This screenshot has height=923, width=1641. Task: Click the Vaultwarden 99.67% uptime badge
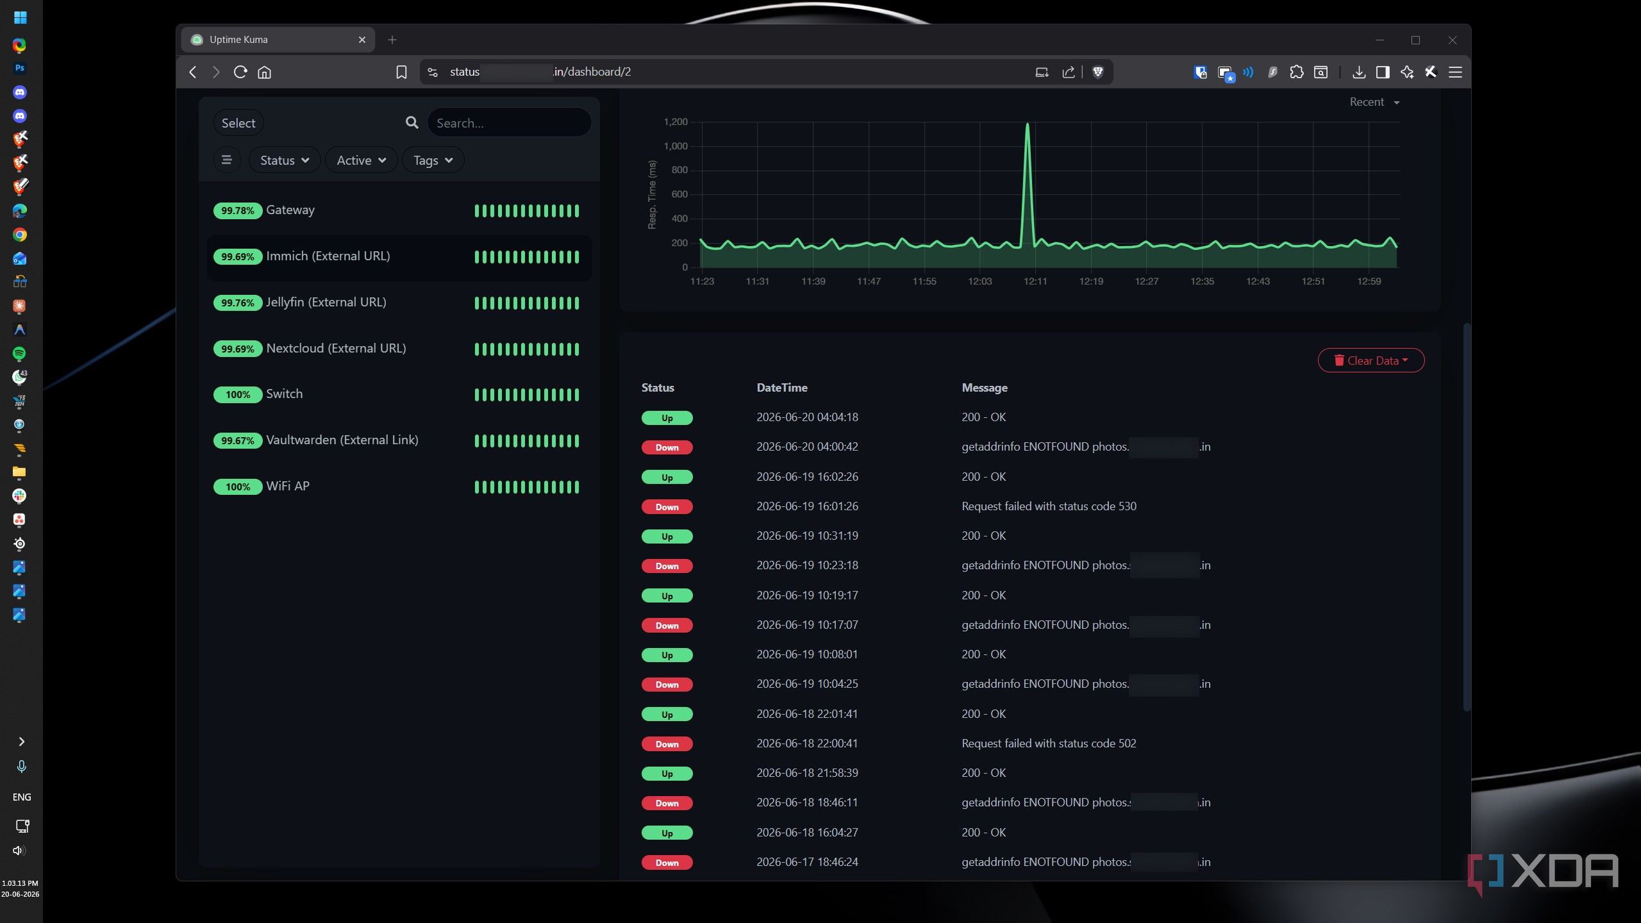[238, 440]
